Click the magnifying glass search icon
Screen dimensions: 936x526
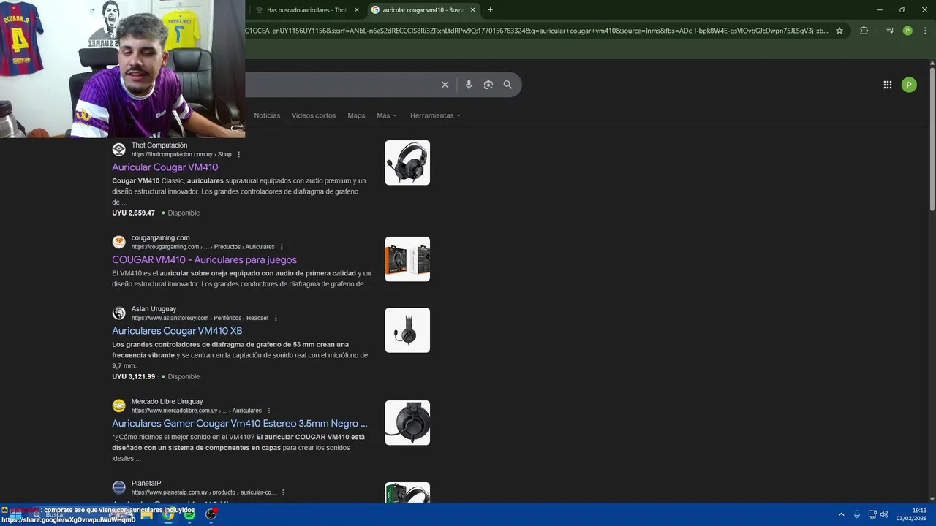[507, 85]
